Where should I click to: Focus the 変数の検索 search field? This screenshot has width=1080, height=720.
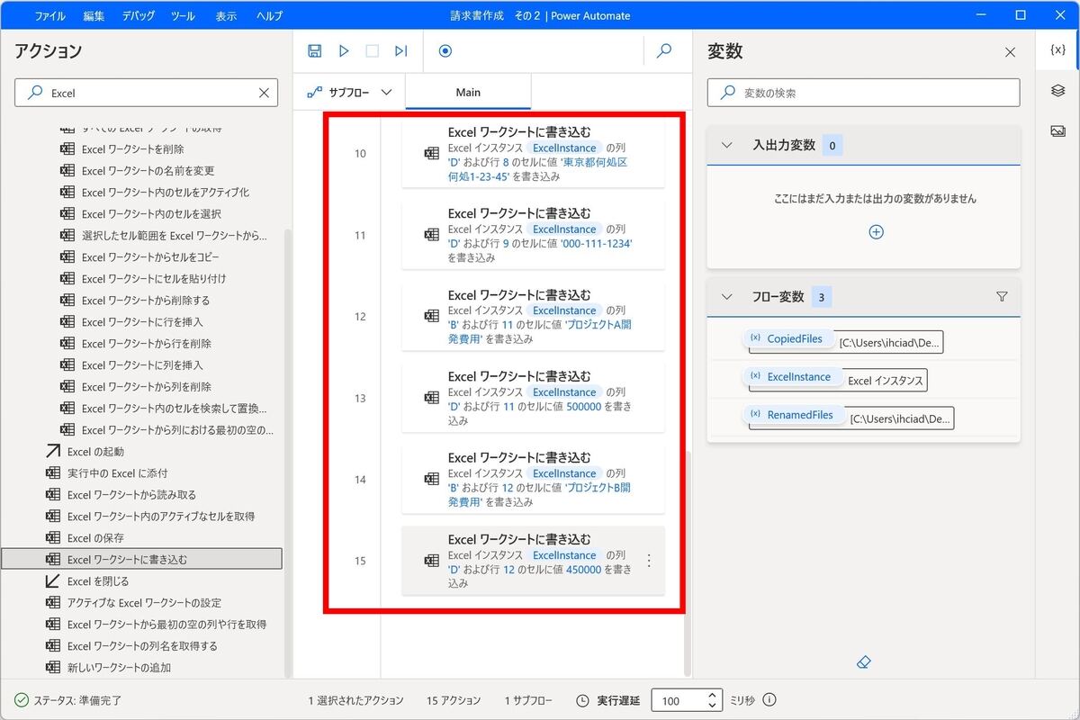(864, 93)
